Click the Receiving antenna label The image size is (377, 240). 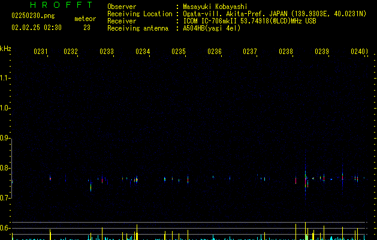[x=138, y=28]
